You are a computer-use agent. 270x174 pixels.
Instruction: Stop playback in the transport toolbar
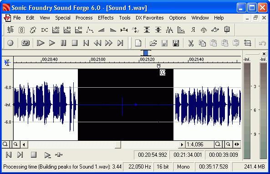pos(75,43)
